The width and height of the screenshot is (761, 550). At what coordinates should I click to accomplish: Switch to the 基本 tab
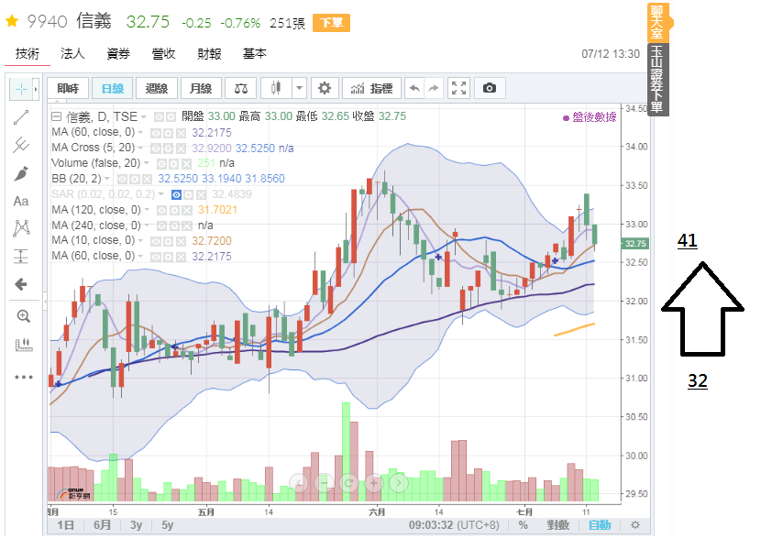pos(255,53)
